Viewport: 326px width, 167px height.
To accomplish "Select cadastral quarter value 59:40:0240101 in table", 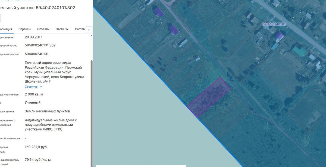I will click(37, 54).
